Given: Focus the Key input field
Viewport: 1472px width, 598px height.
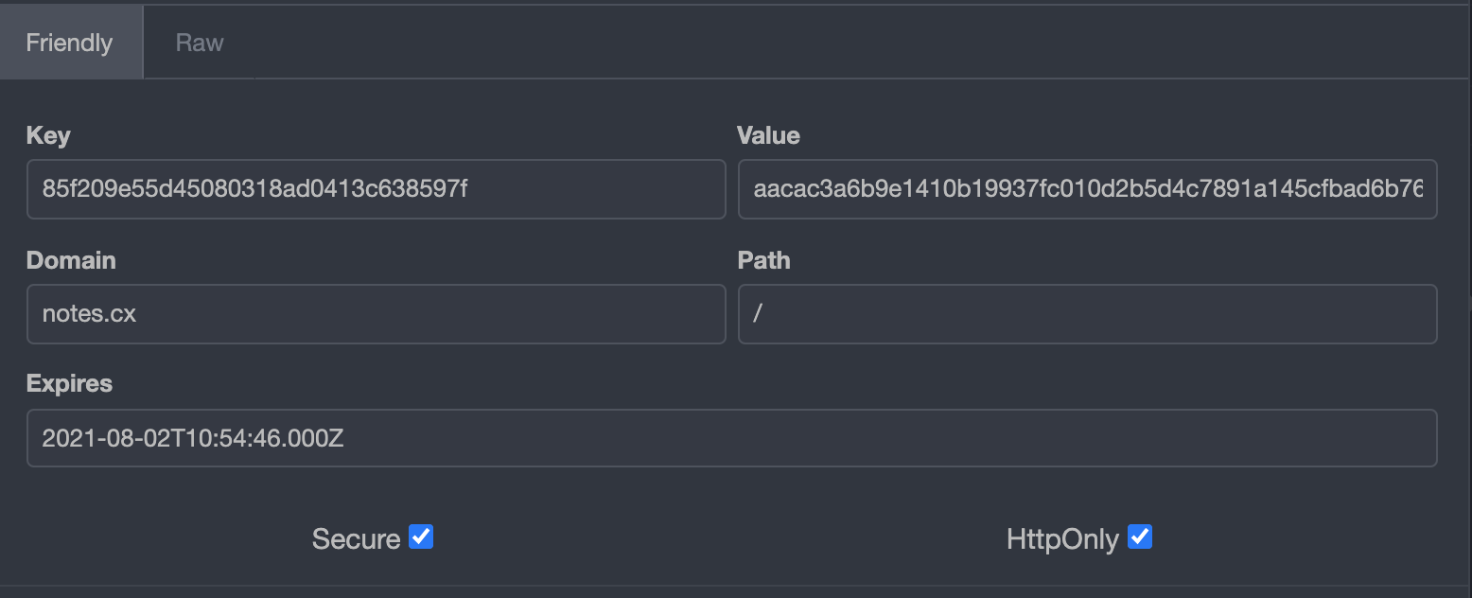Looking at the screenshot, I should point(376,189).
